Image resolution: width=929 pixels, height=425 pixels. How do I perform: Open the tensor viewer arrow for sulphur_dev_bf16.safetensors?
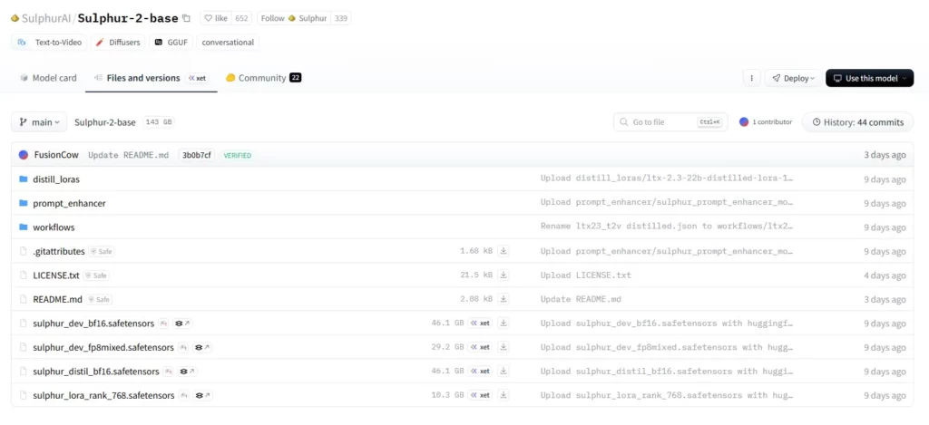(x=182, y=324)
